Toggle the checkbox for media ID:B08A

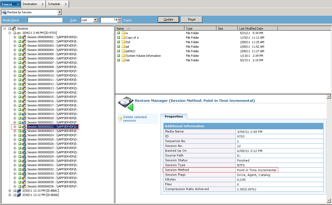coord(15,195)
